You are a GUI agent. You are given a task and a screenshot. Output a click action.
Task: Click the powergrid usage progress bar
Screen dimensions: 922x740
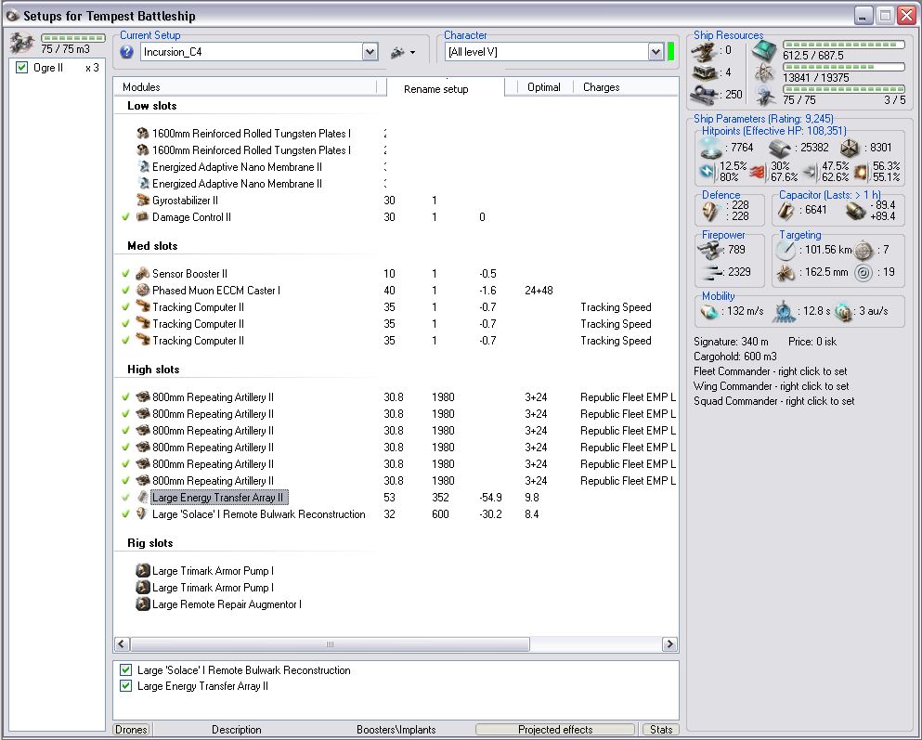click(x=843, y=67)
